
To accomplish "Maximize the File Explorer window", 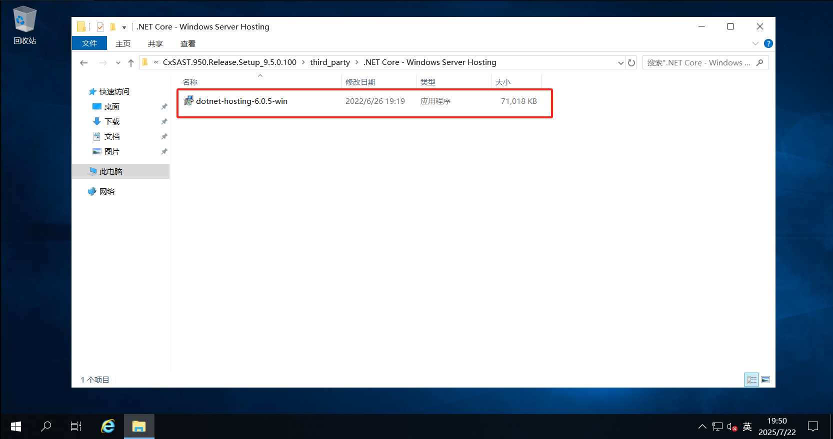I will click(730, 26).
